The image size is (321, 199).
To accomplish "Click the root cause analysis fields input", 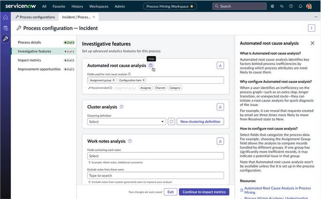I will click(x=156, y=80).
